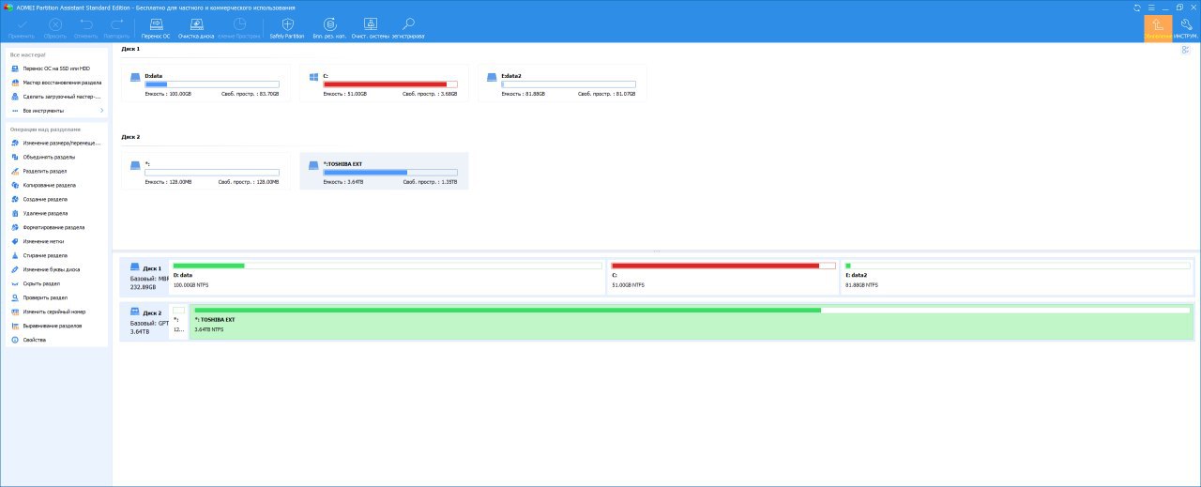The image size is (1201, 487).
Task: Click the Повторить redo arrow icon
Action: tap(117, 23)
